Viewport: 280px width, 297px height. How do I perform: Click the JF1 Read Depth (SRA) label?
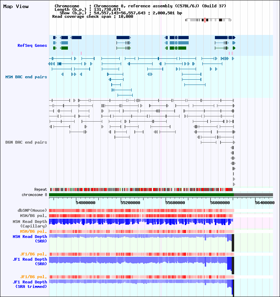(30, 262)
